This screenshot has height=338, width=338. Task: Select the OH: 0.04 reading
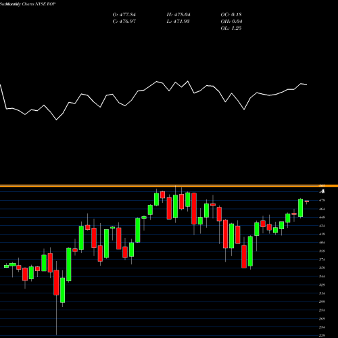pos(231,22)
